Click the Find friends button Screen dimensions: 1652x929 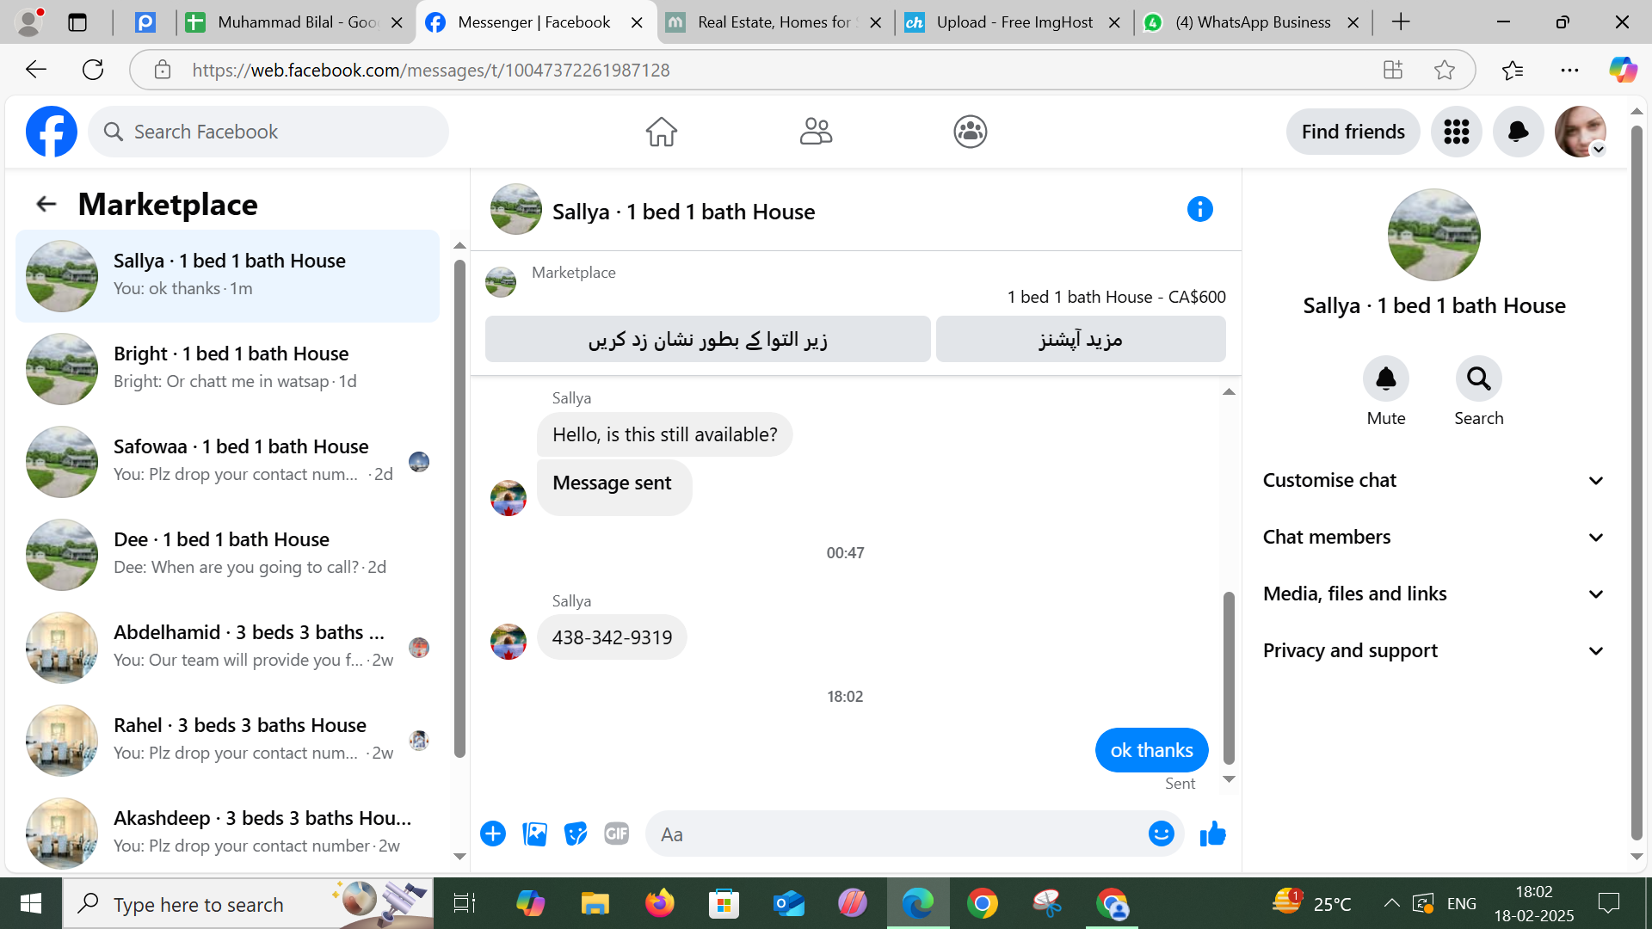pos(1353,132)
